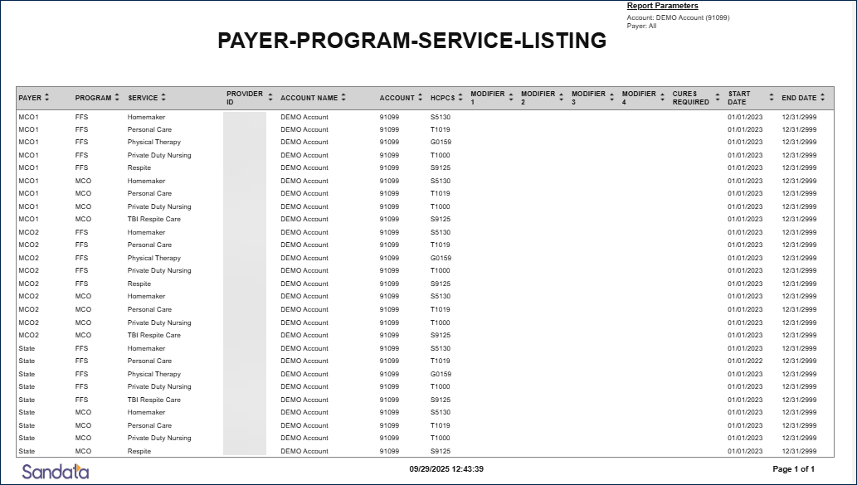Click the START DATE sort arrows
Screen dimensions: 857x485
772,98
